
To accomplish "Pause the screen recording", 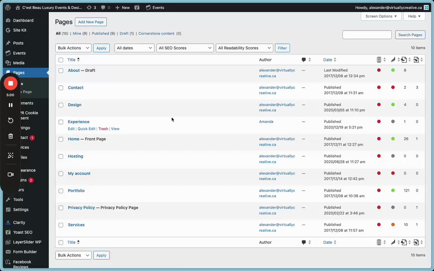I will pyautogui.click(x=11, y=105).
